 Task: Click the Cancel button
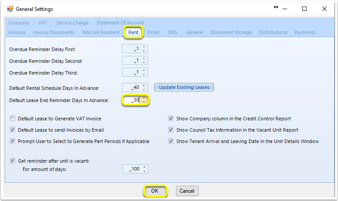pos(187,191)
